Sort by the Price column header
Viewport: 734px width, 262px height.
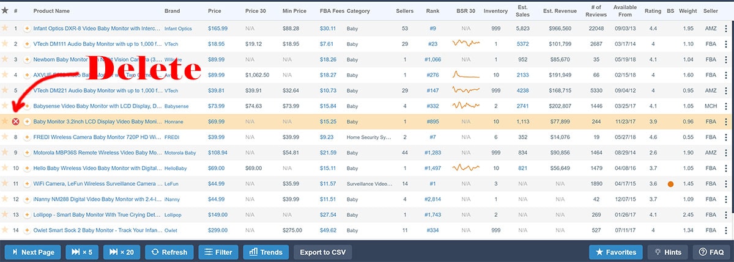[x=215, y=11]
